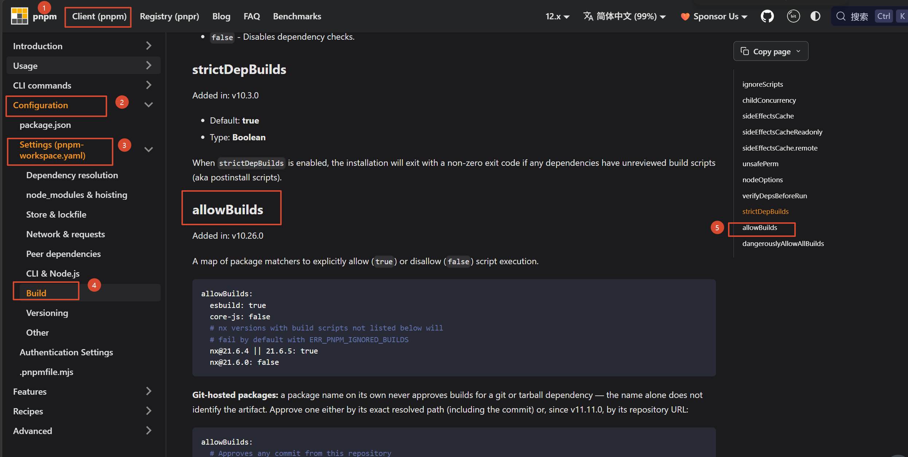Jump to dangerouslyAllowAllBuilds section
The height and width of the screenshot is (457, 908).
coord(783,243)
